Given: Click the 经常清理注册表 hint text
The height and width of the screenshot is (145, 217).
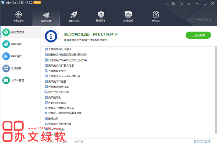Looking at the screenshot, I should click(x=86, y=40).
